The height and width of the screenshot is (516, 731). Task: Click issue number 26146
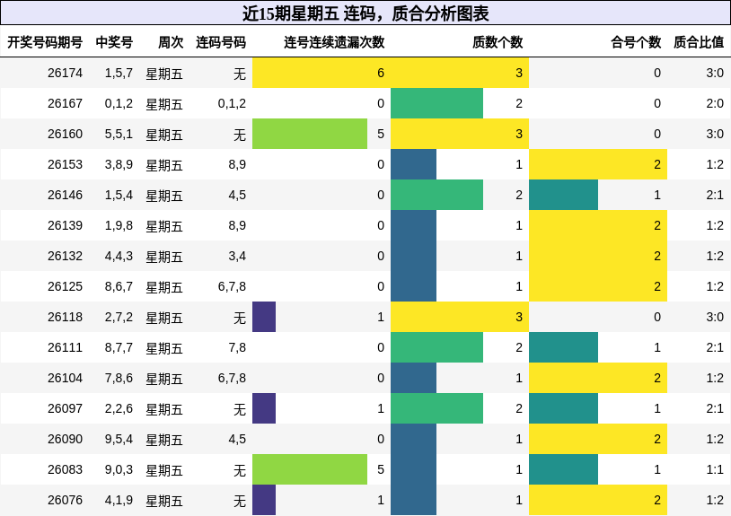(65, 195)
